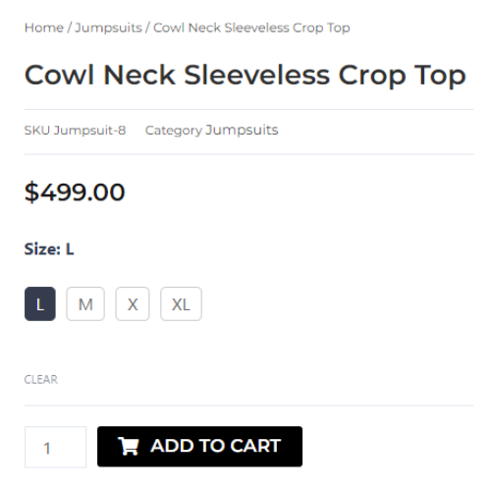Image resolution: width=491 pixels, height=491 pixels.
Task: Open the Jumpsuits category link
Action: coord(242,131)
